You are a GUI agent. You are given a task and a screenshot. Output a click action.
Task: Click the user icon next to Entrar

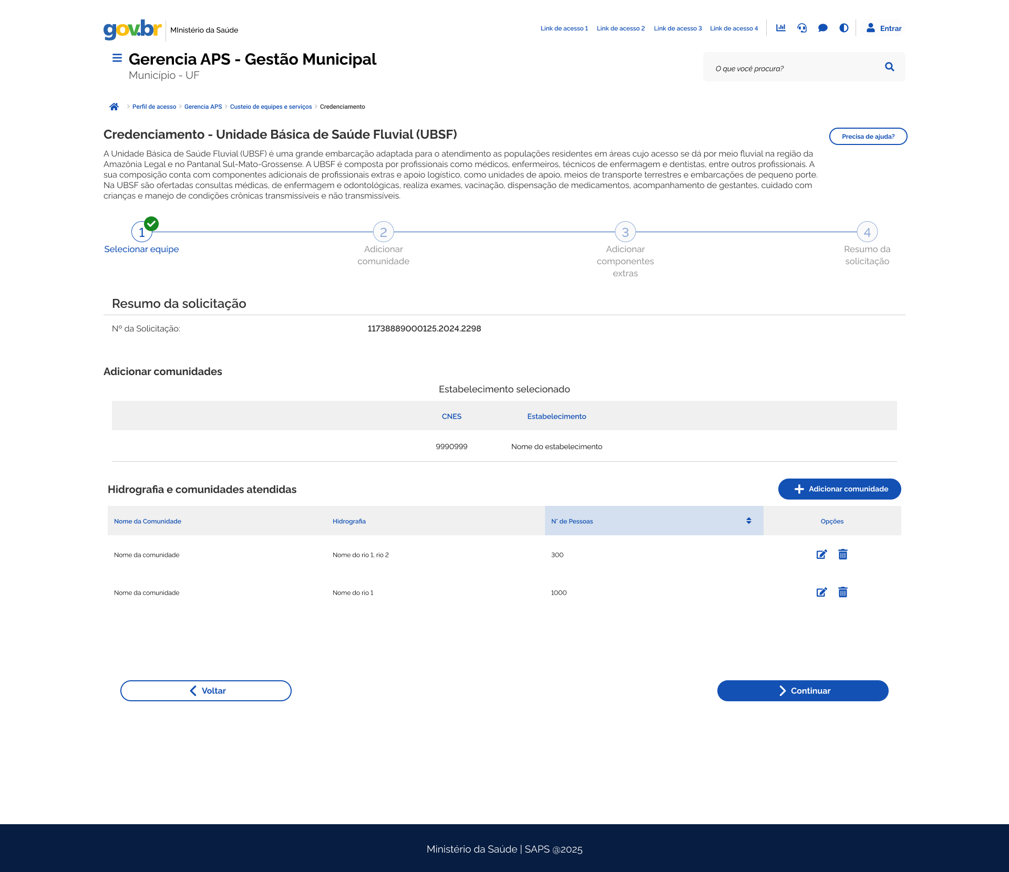click(871, 28)
